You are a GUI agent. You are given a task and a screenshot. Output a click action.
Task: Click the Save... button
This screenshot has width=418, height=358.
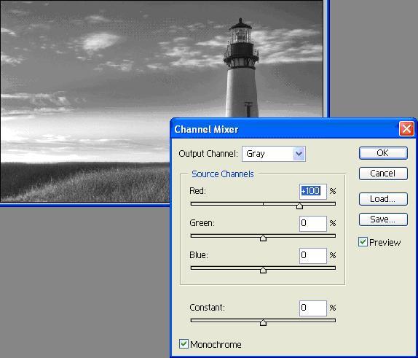(x=383, y=219)
